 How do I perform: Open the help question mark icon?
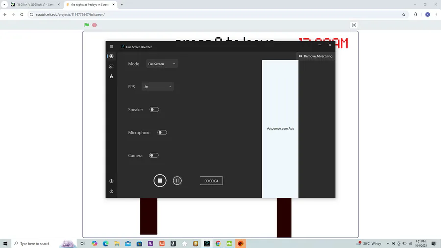pos(111,191)
